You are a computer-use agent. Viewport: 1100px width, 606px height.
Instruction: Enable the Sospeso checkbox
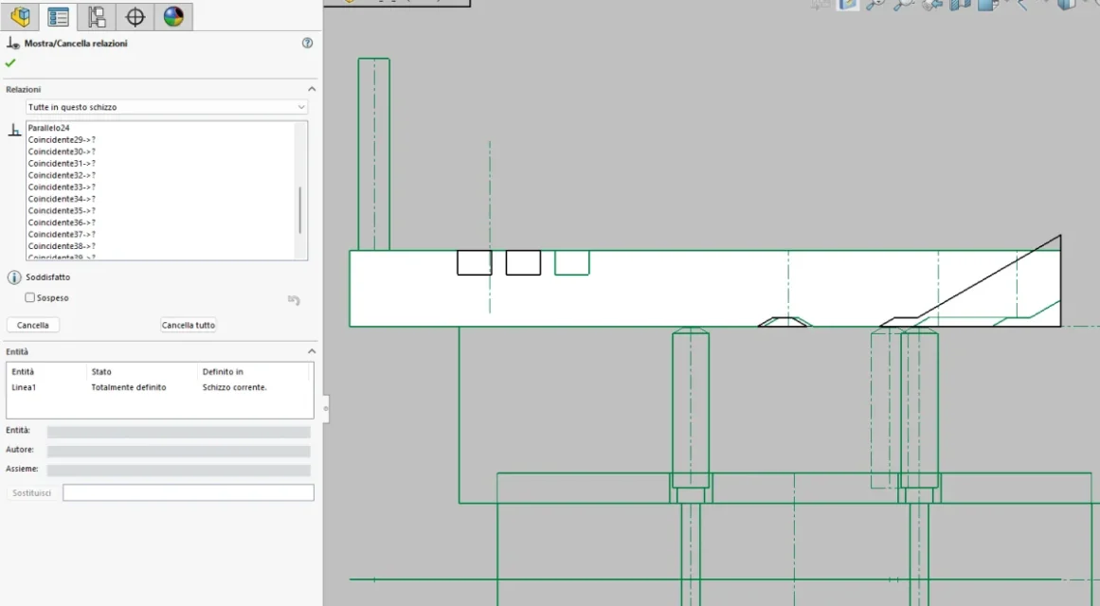click(29, 297)
